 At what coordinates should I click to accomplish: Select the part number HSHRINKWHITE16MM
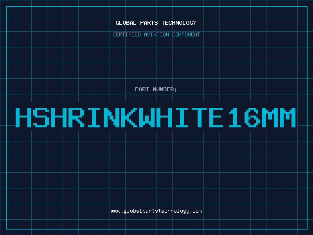point(156,117)
